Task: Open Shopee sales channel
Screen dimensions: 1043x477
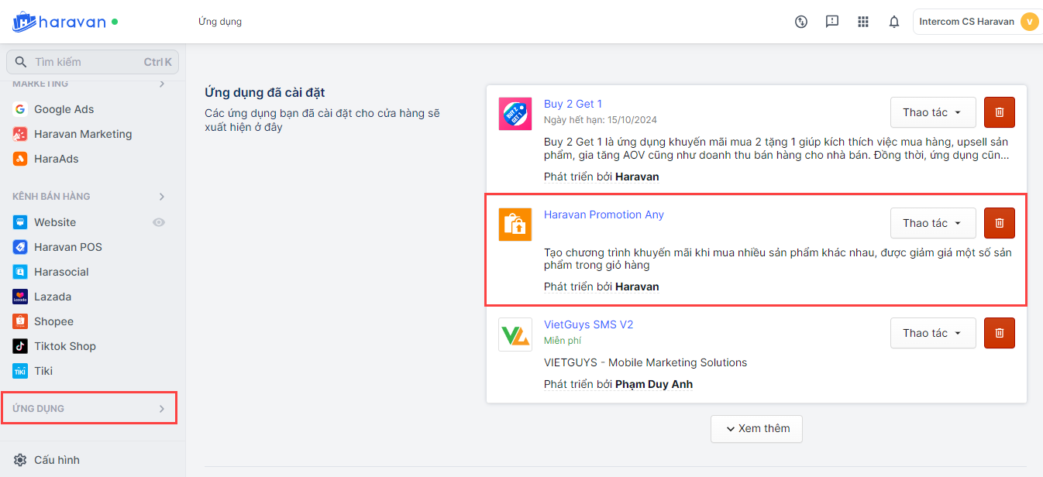Action: 54,321
